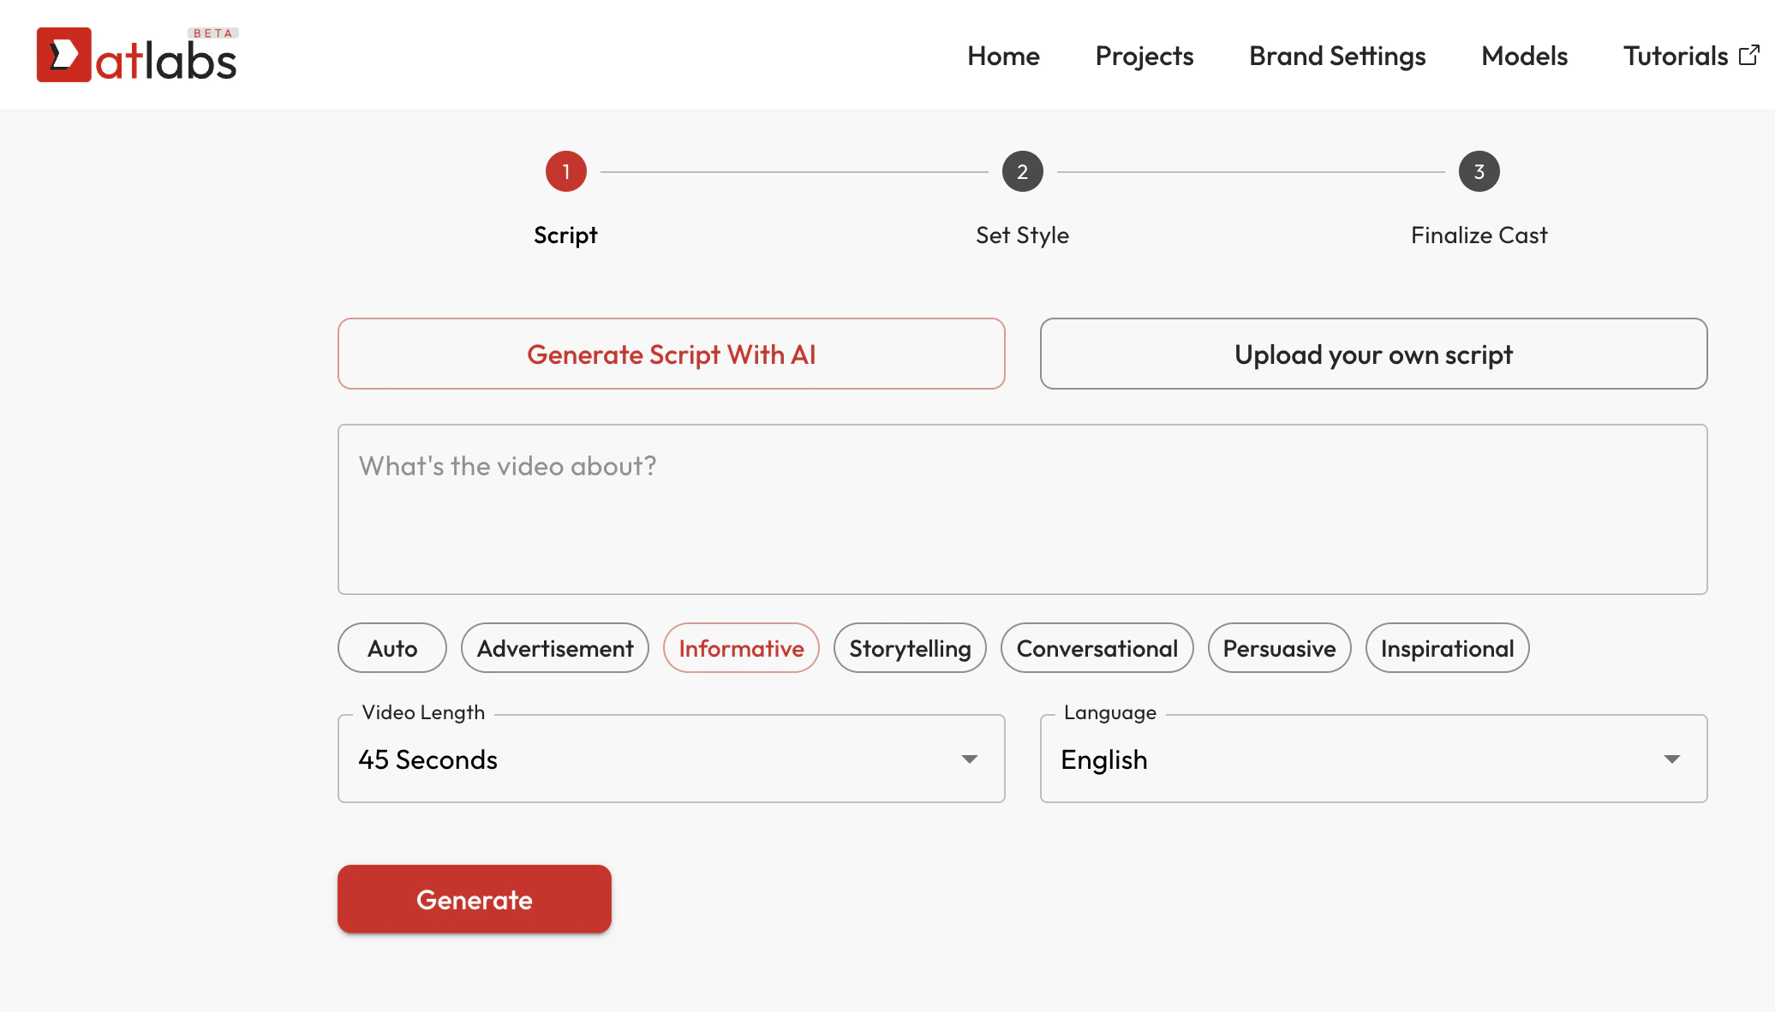Click step 3 circle for Finalize Cast
The image size is (1775, 1012).
(1479, 171)
